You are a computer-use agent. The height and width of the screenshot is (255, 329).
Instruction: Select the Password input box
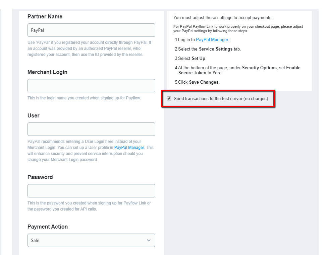(x=91, y=191)
